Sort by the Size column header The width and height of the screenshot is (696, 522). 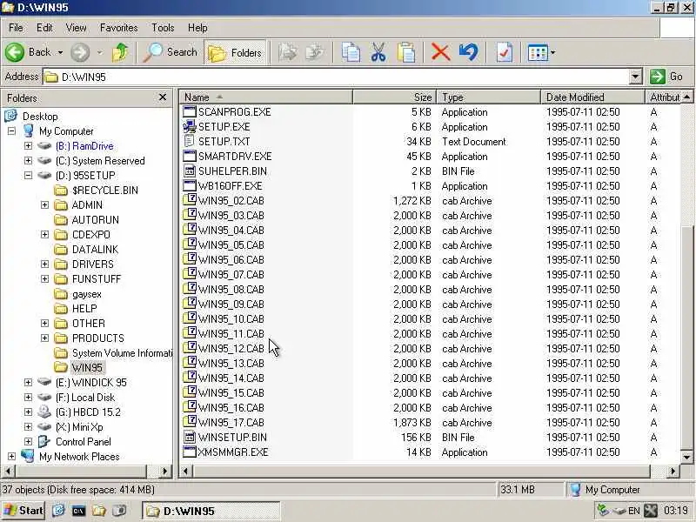(395, 97)
